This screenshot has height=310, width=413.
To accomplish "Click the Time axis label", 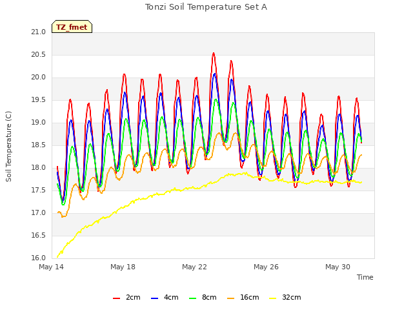I will [x=365, y=277].
